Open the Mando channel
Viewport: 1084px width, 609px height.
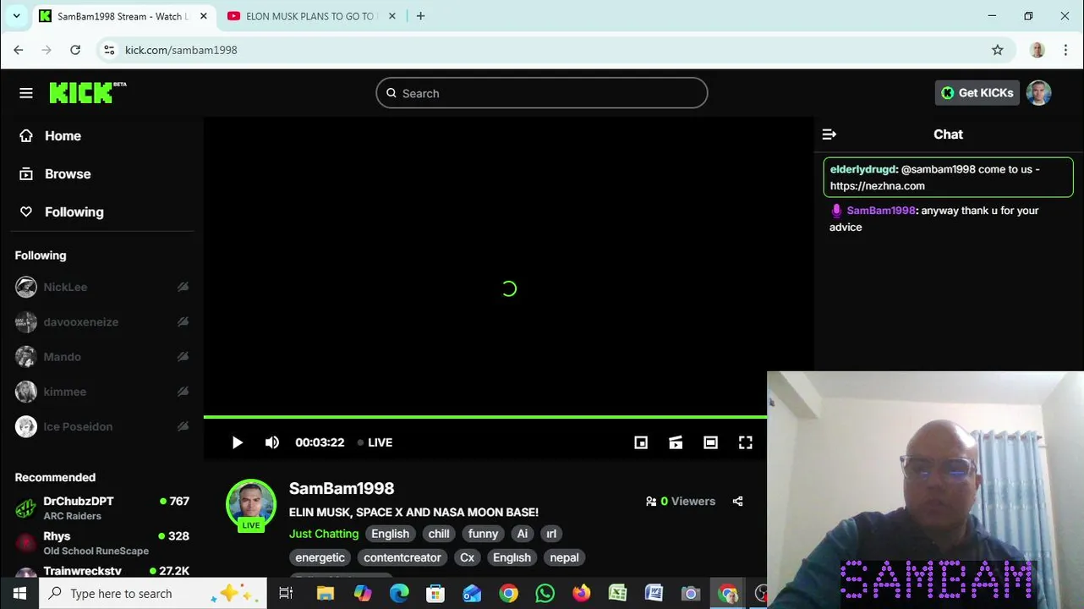click(x=62, y=357)
